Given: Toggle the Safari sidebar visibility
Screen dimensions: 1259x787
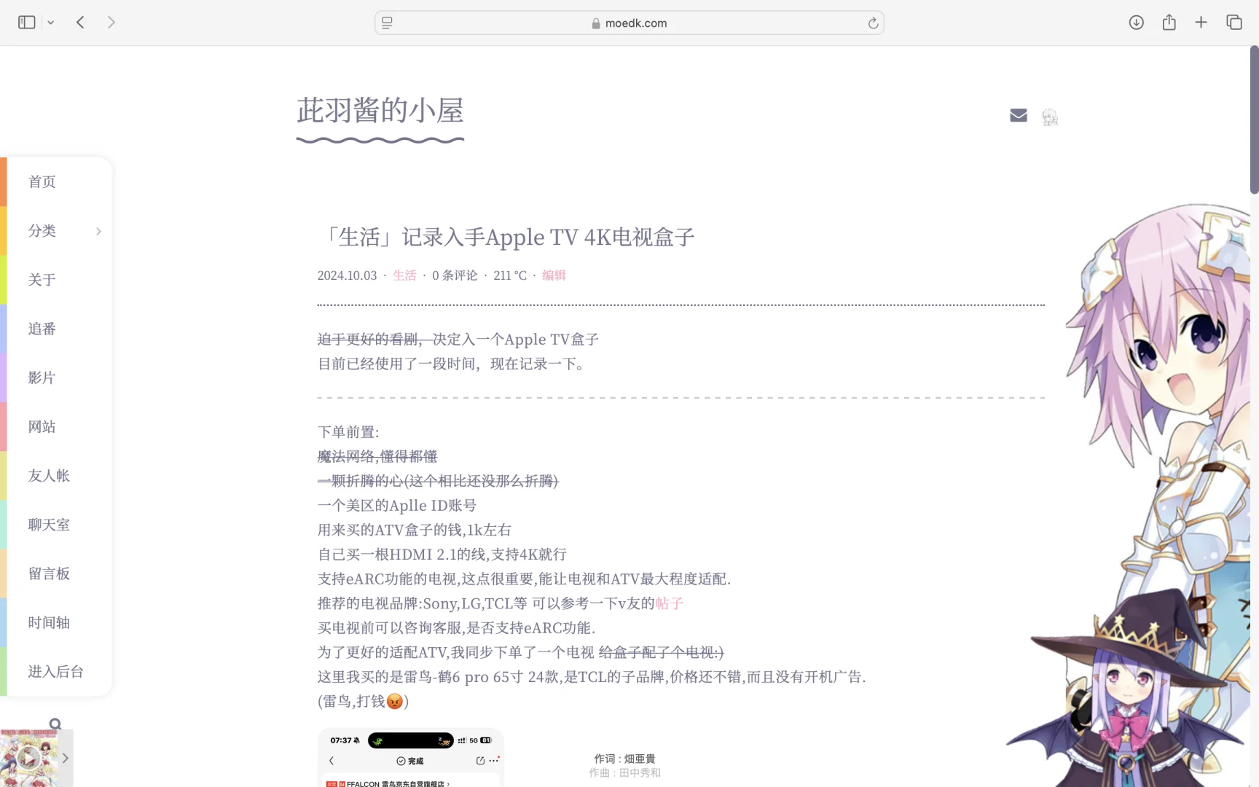Looking at the screenshot, I should (x=26, y=22).
